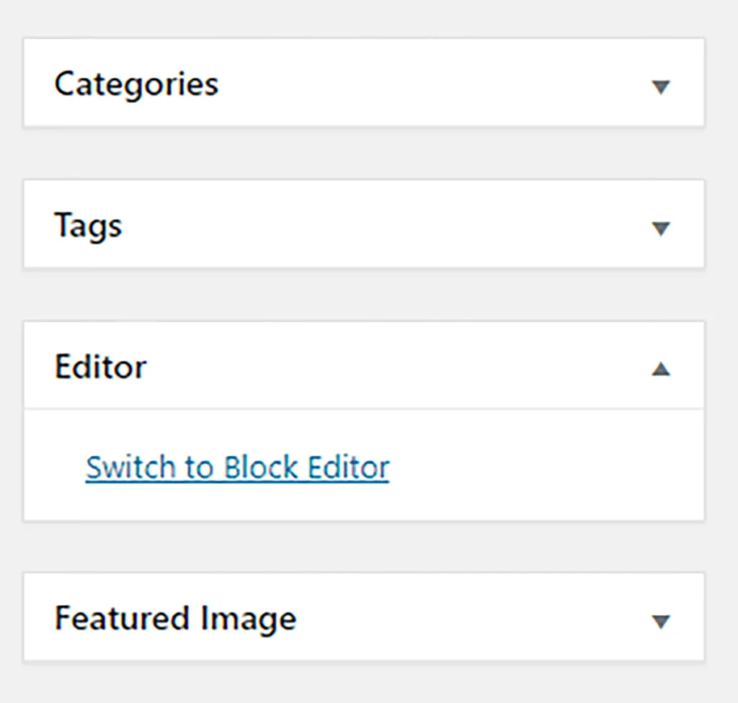This screenshot has height=703, width=738.
Task: Click the Switch to Block Editor link
Action: click(x=237, y=467)
